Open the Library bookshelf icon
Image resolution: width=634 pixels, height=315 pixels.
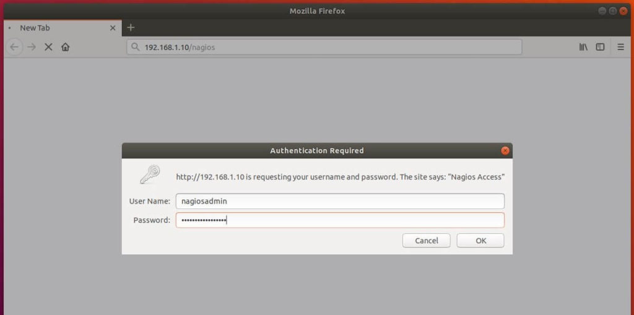coord(583,47)
